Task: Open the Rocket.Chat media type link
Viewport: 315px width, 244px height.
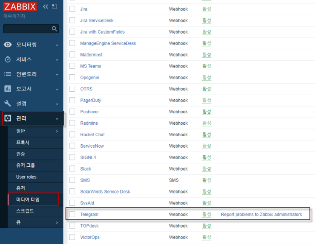Action: pyautogui.click(x=92, y=135)
